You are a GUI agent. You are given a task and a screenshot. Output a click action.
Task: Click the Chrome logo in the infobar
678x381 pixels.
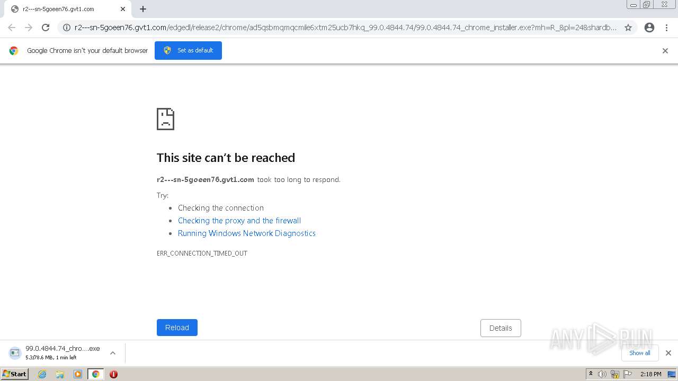(x=14, y=51)
